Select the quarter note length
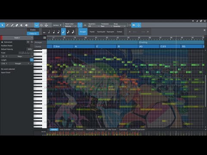Screen dimensions: 207x155 [54, 32]
